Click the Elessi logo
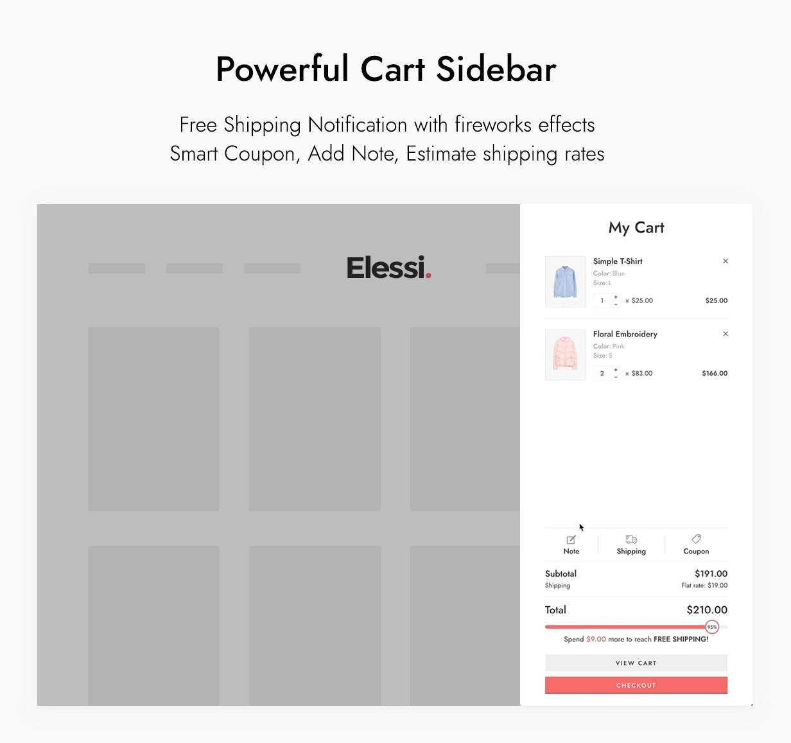The image size is (791, 743). click(388, 267)
